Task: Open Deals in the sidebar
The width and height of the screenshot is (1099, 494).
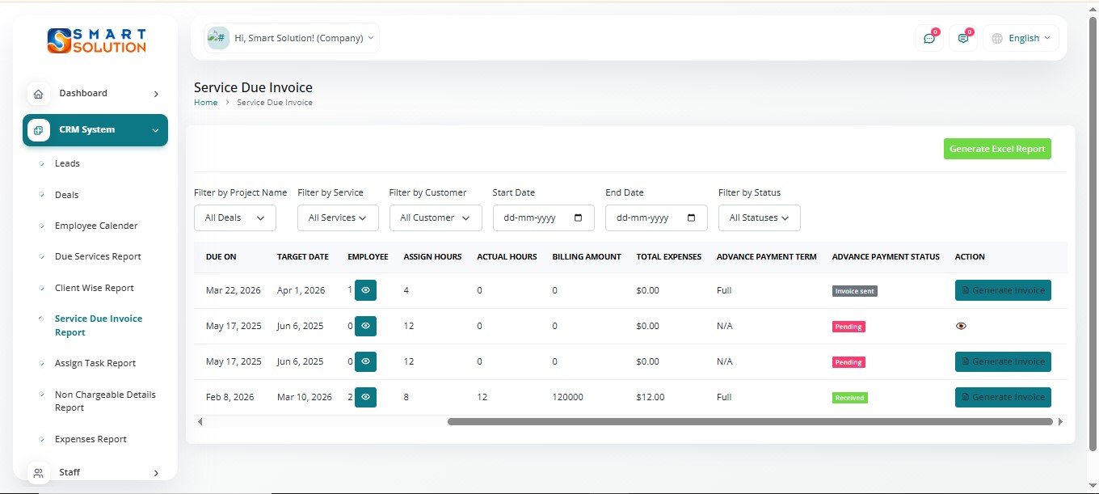Action: (66, 195)
